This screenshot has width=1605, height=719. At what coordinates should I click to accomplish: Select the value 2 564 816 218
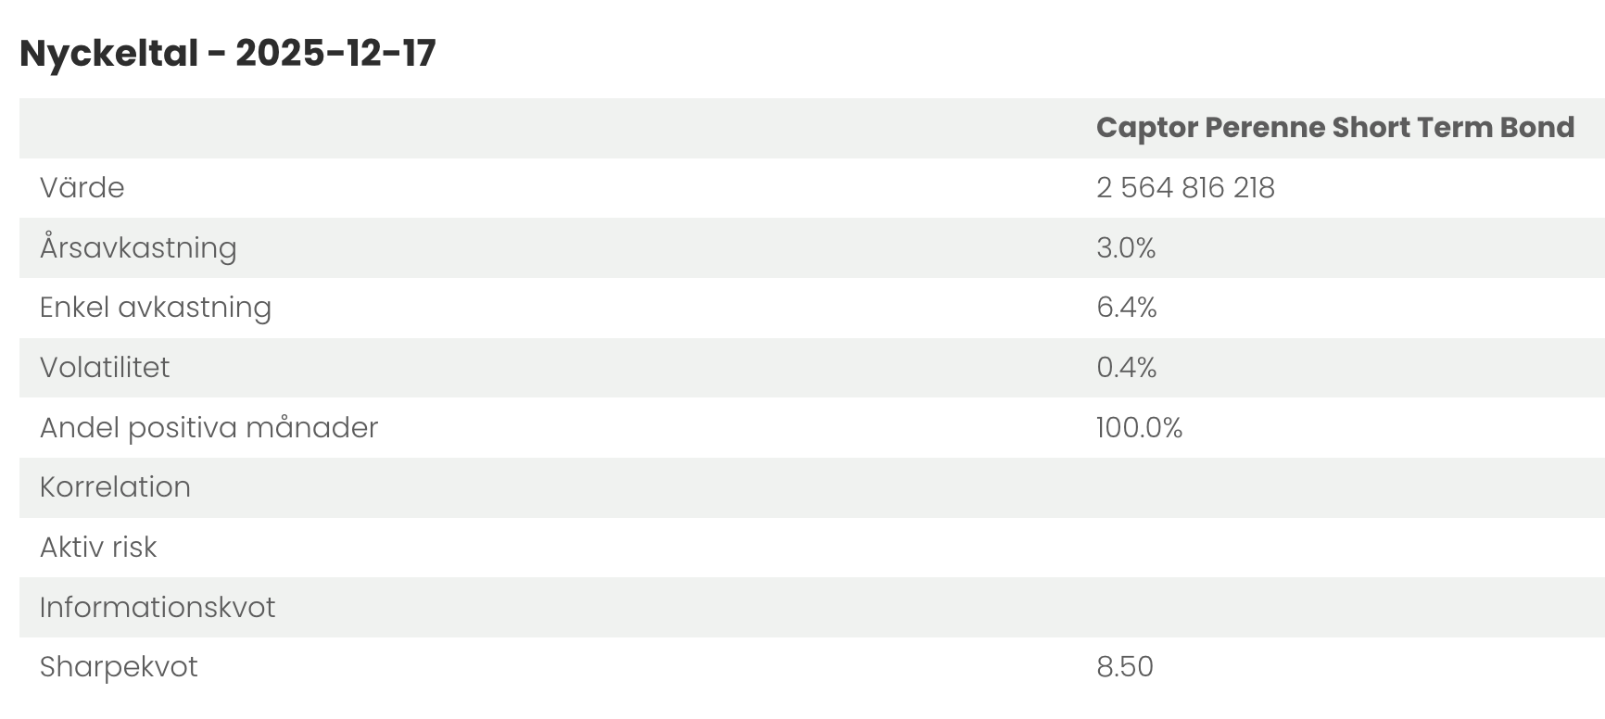click(x=1185, y=188)
